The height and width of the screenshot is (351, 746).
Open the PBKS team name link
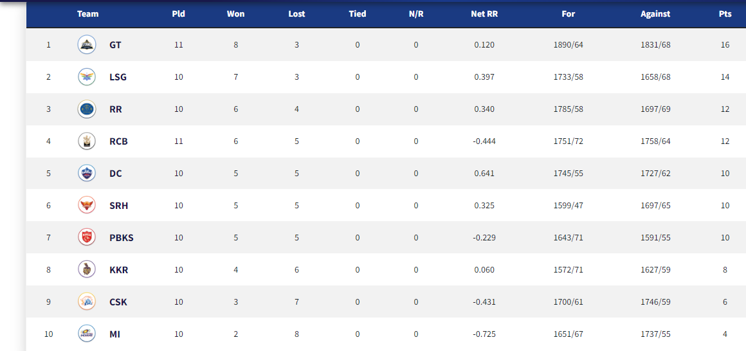click(x=122, y=238)
